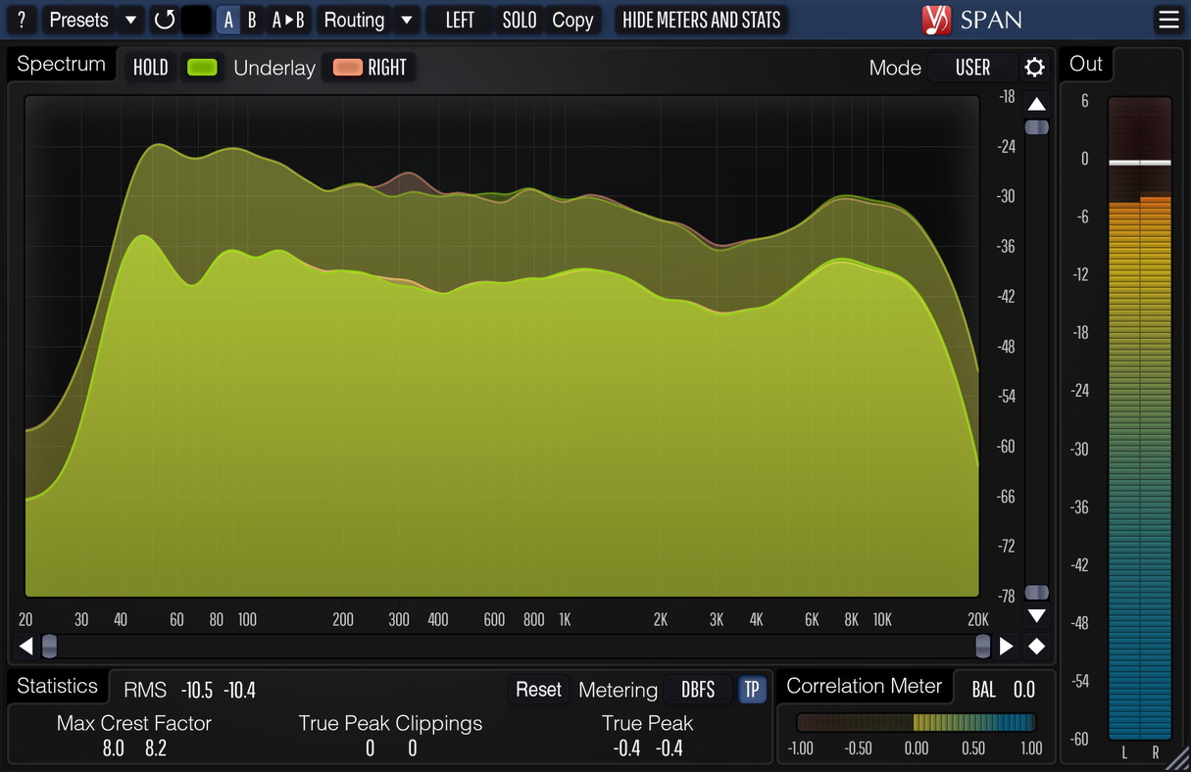
Task: Switch to state B
Action: [x=252, y=20]
